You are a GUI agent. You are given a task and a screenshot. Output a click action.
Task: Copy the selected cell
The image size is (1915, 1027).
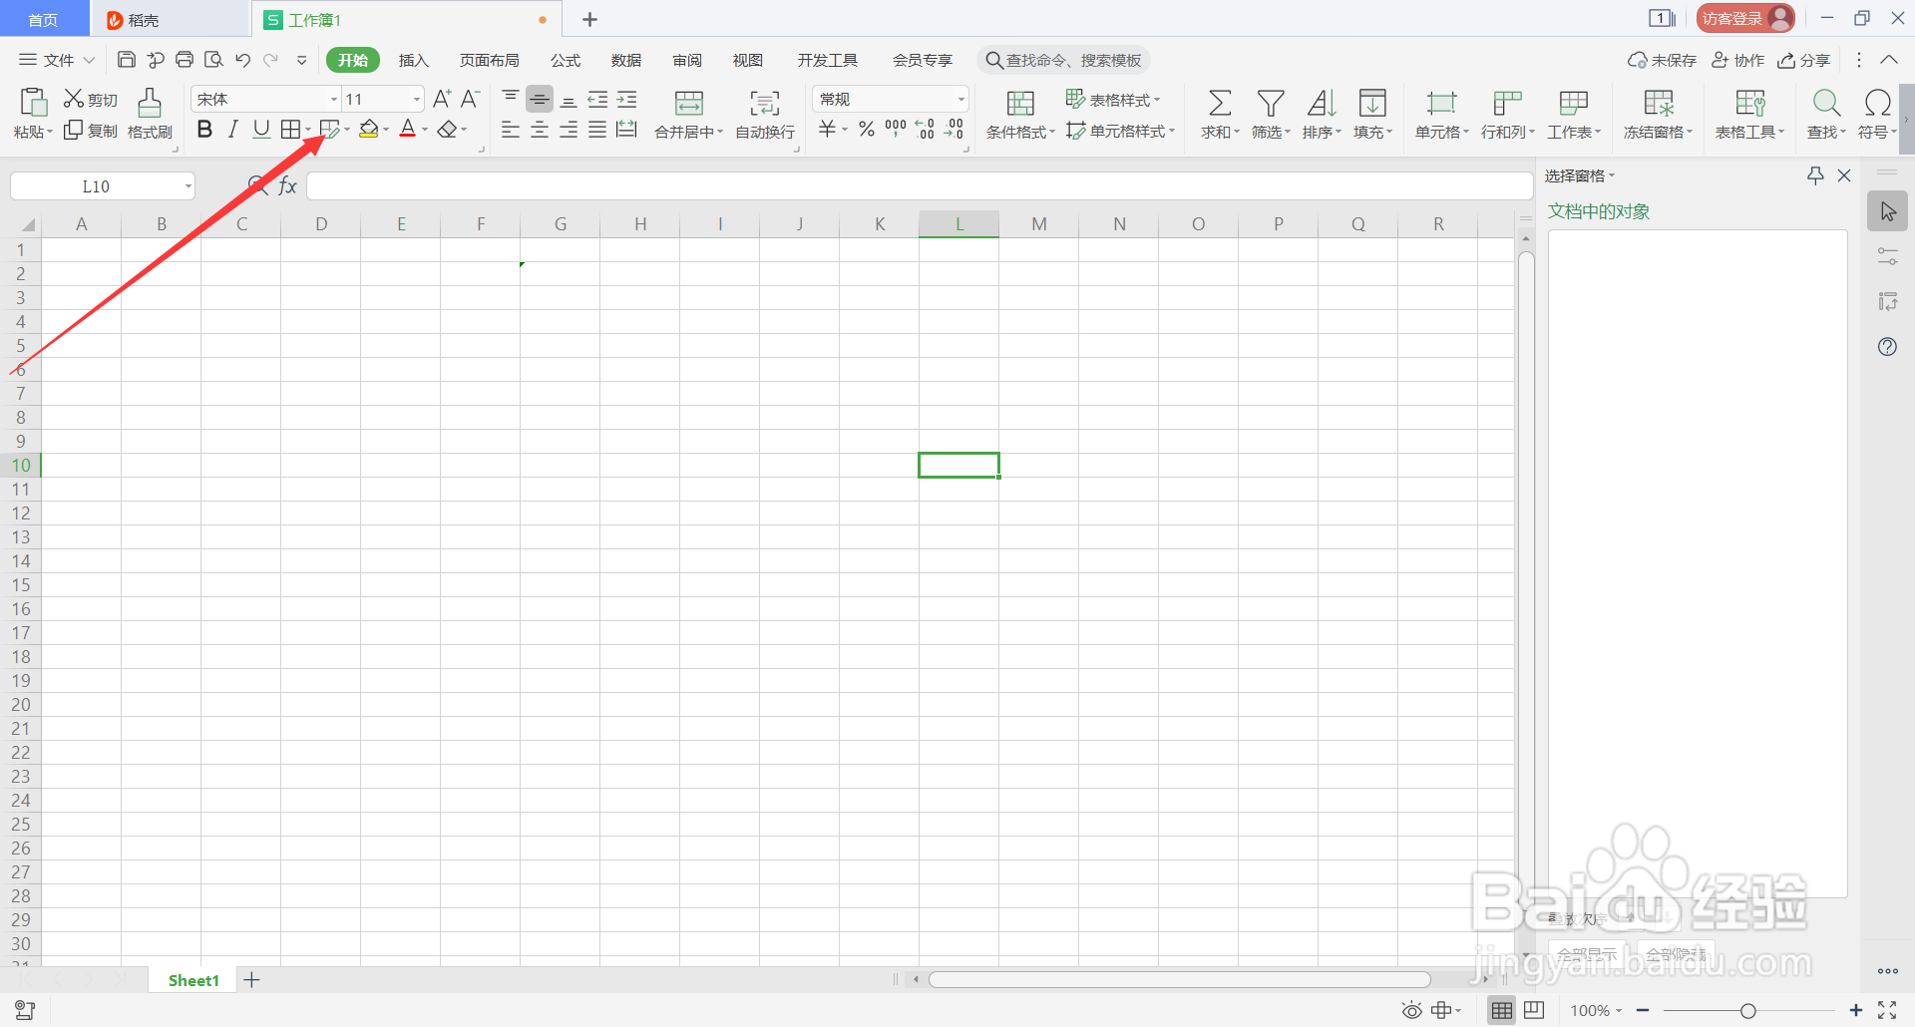pyautogui.click(x=91, y=131)
